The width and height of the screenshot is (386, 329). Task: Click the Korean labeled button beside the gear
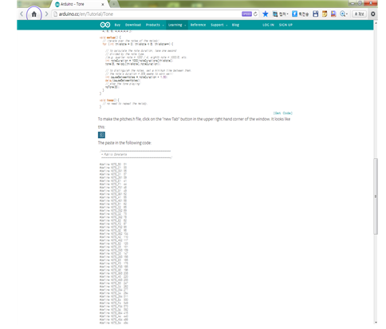coord(359,14)
